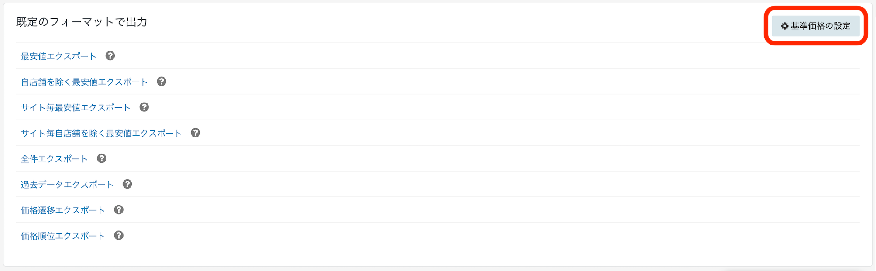Viewport: 876px width, 271px height.
Task: Select the 自店舗を除く最安値エクスポート link
Action: click(84, 82)
